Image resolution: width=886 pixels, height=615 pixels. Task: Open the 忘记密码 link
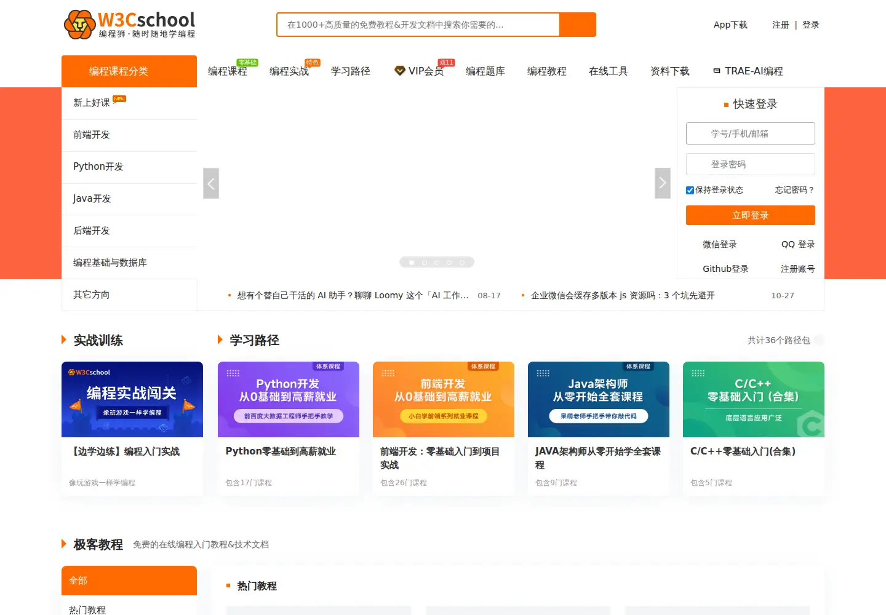click(795, 190)
